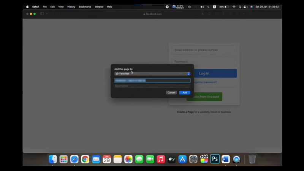Open the temperature and fan speed monitor
304x171 pixels.
(178, 7)
